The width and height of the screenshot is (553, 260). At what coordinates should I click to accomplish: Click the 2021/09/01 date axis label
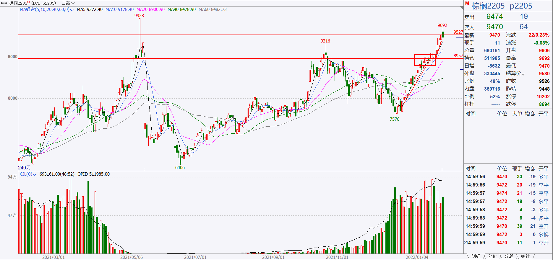(x=273, y=257)
